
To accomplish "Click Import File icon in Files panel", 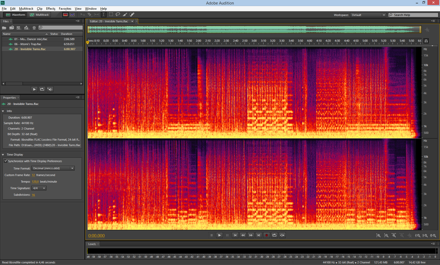I will [12, 28].
